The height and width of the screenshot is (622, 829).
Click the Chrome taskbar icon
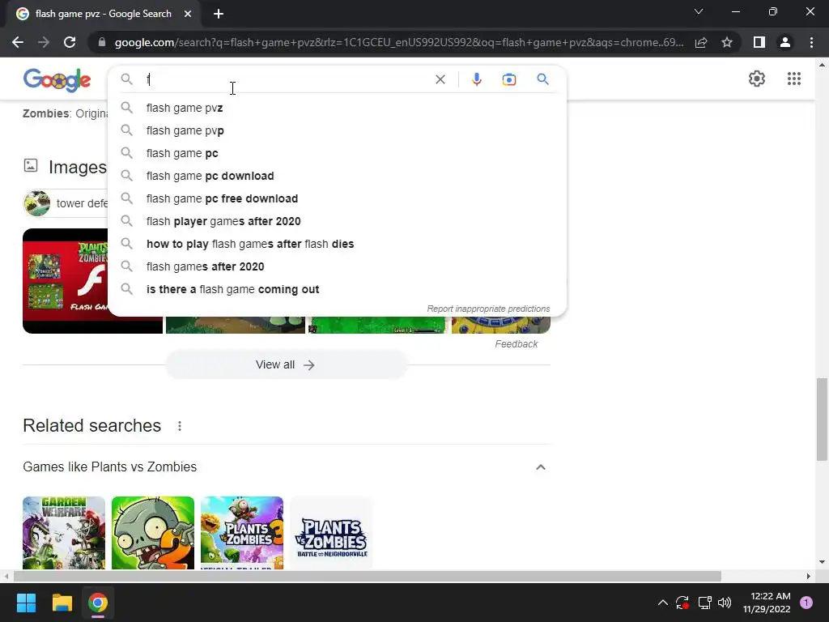98,603
